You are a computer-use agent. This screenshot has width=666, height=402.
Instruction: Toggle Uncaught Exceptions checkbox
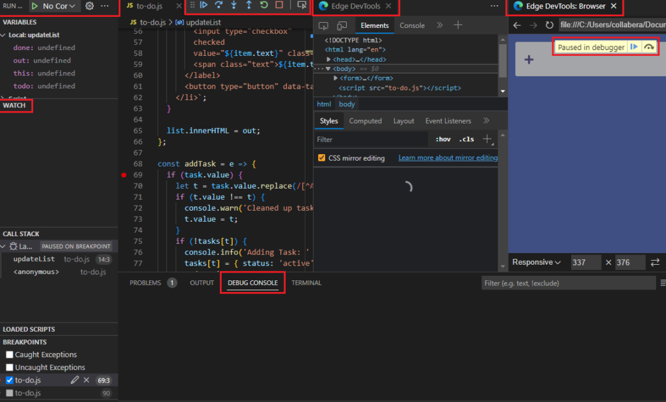9,367
